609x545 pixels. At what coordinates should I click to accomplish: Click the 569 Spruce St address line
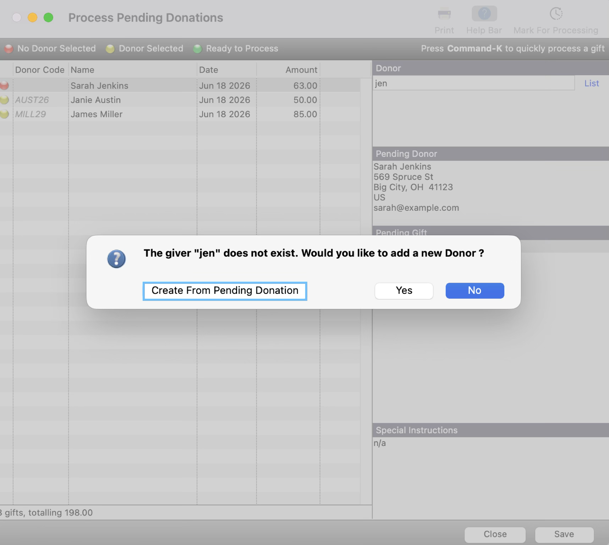(403, 177)
